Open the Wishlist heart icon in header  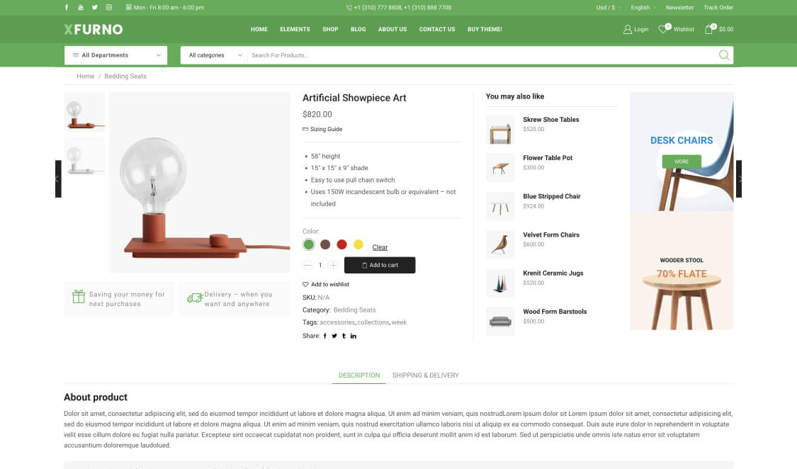663,29
